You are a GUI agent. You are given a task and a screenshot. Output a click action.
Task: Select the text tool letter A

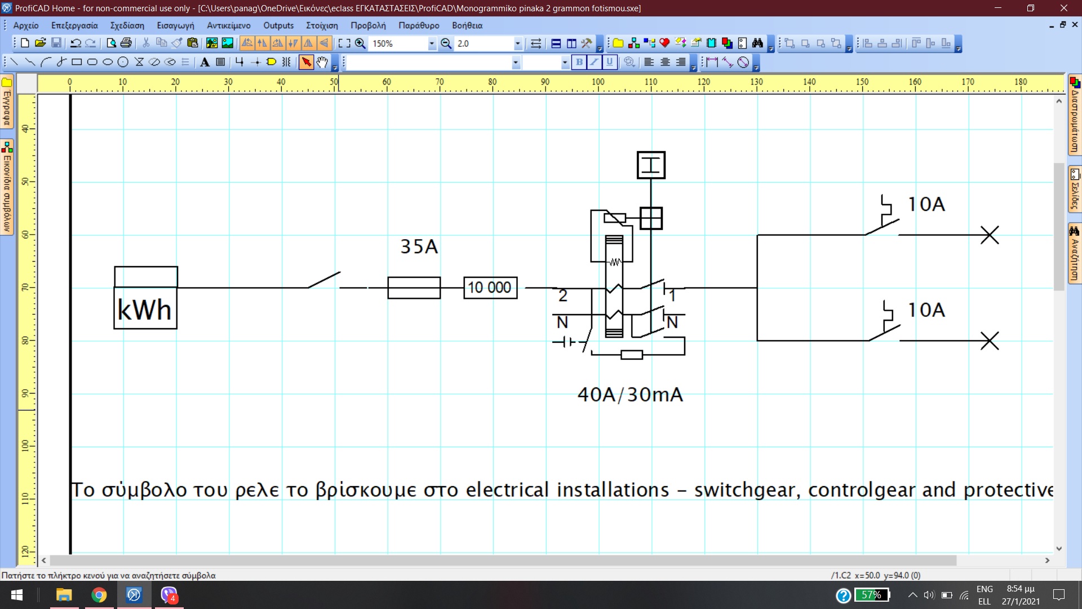point(205,62)
